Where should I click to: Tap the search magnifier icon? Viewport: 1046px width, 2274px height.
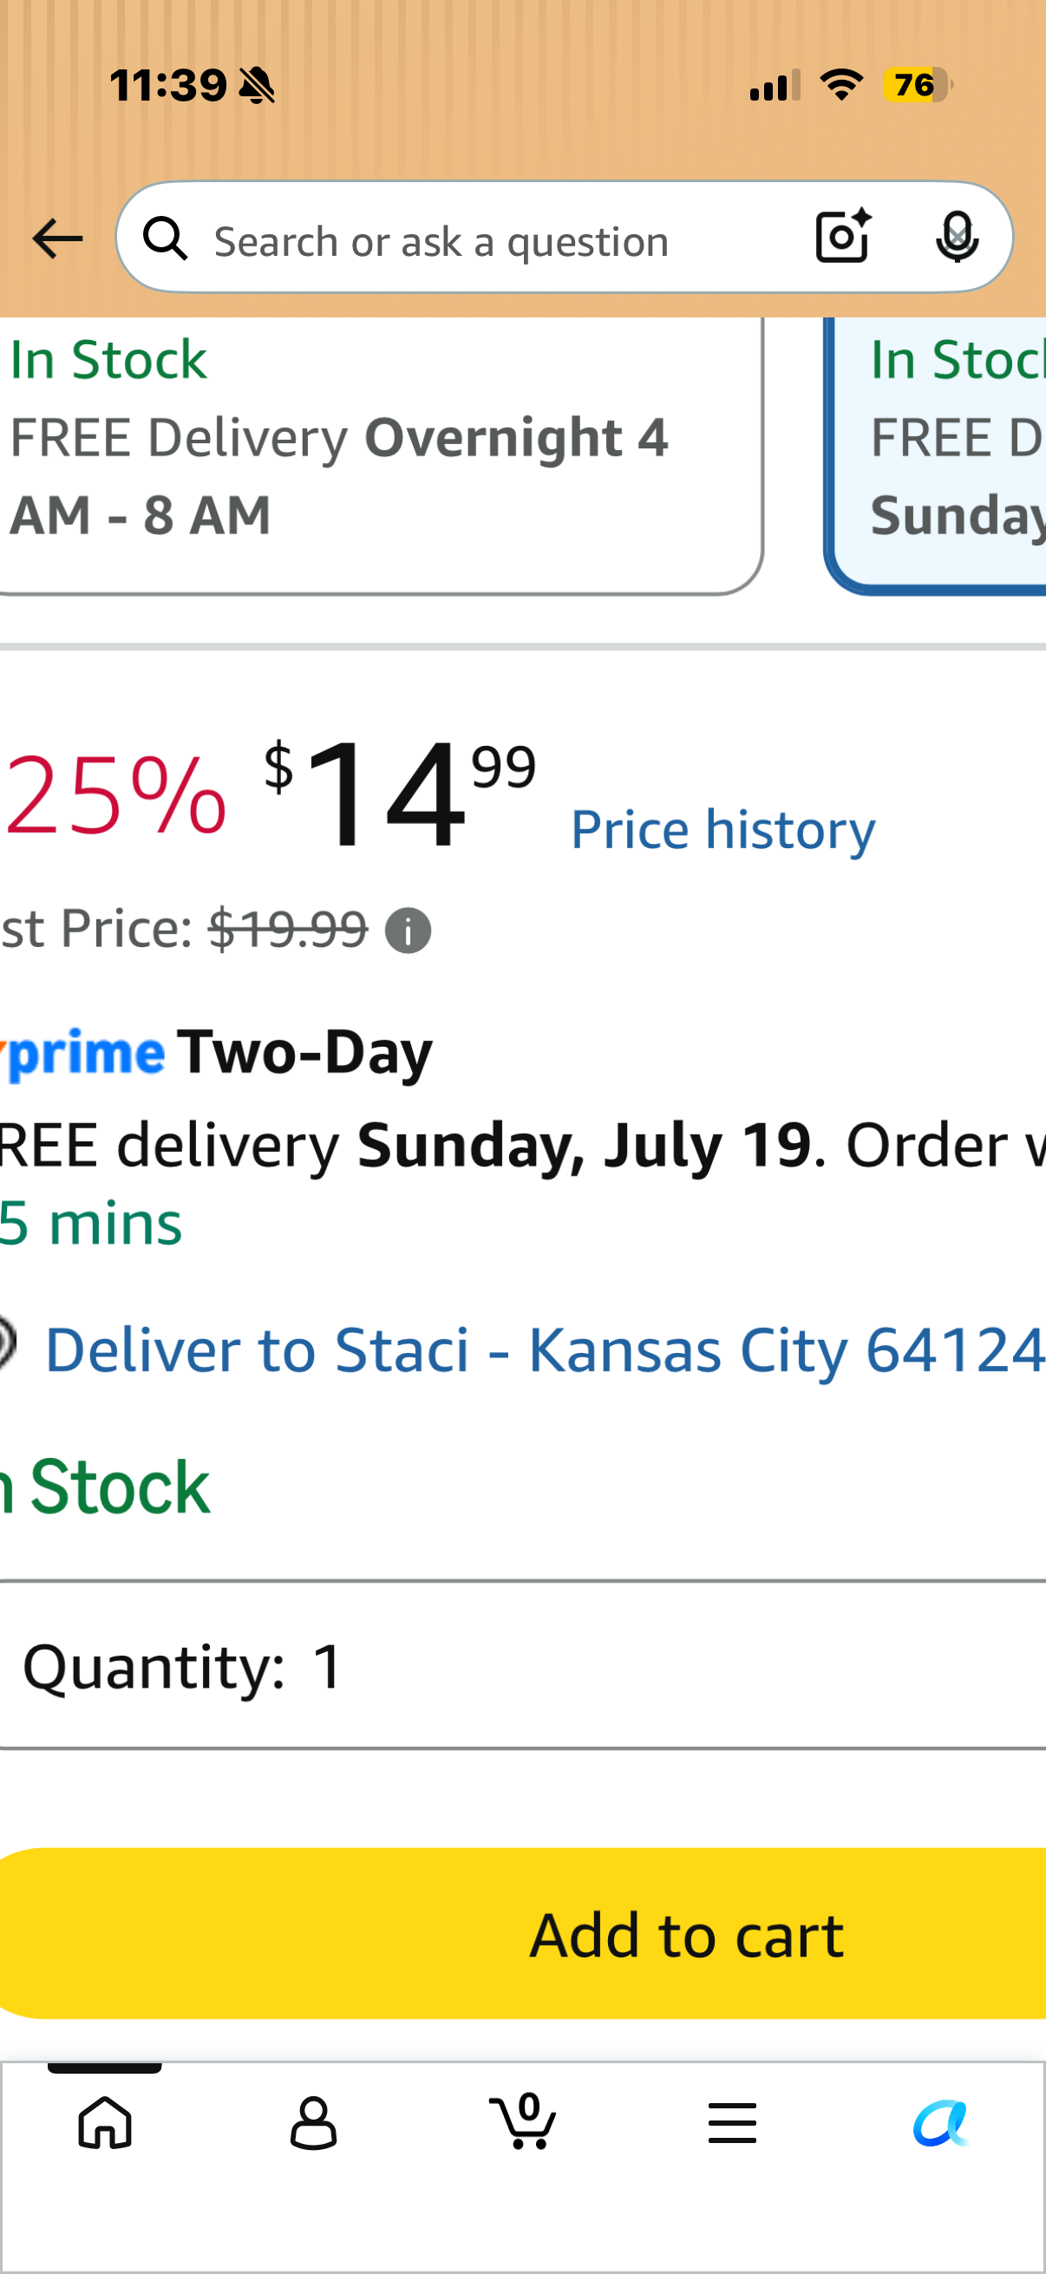(x=166, y=239)
